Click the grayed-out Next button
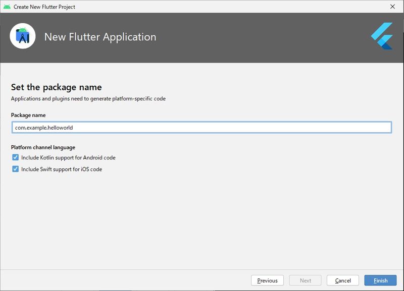 tap(306, 280)
